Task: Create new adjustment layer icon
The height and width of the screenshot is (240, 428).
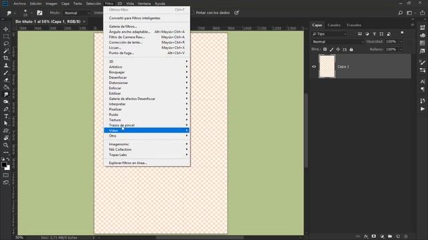Action: (x=382, y=237)
